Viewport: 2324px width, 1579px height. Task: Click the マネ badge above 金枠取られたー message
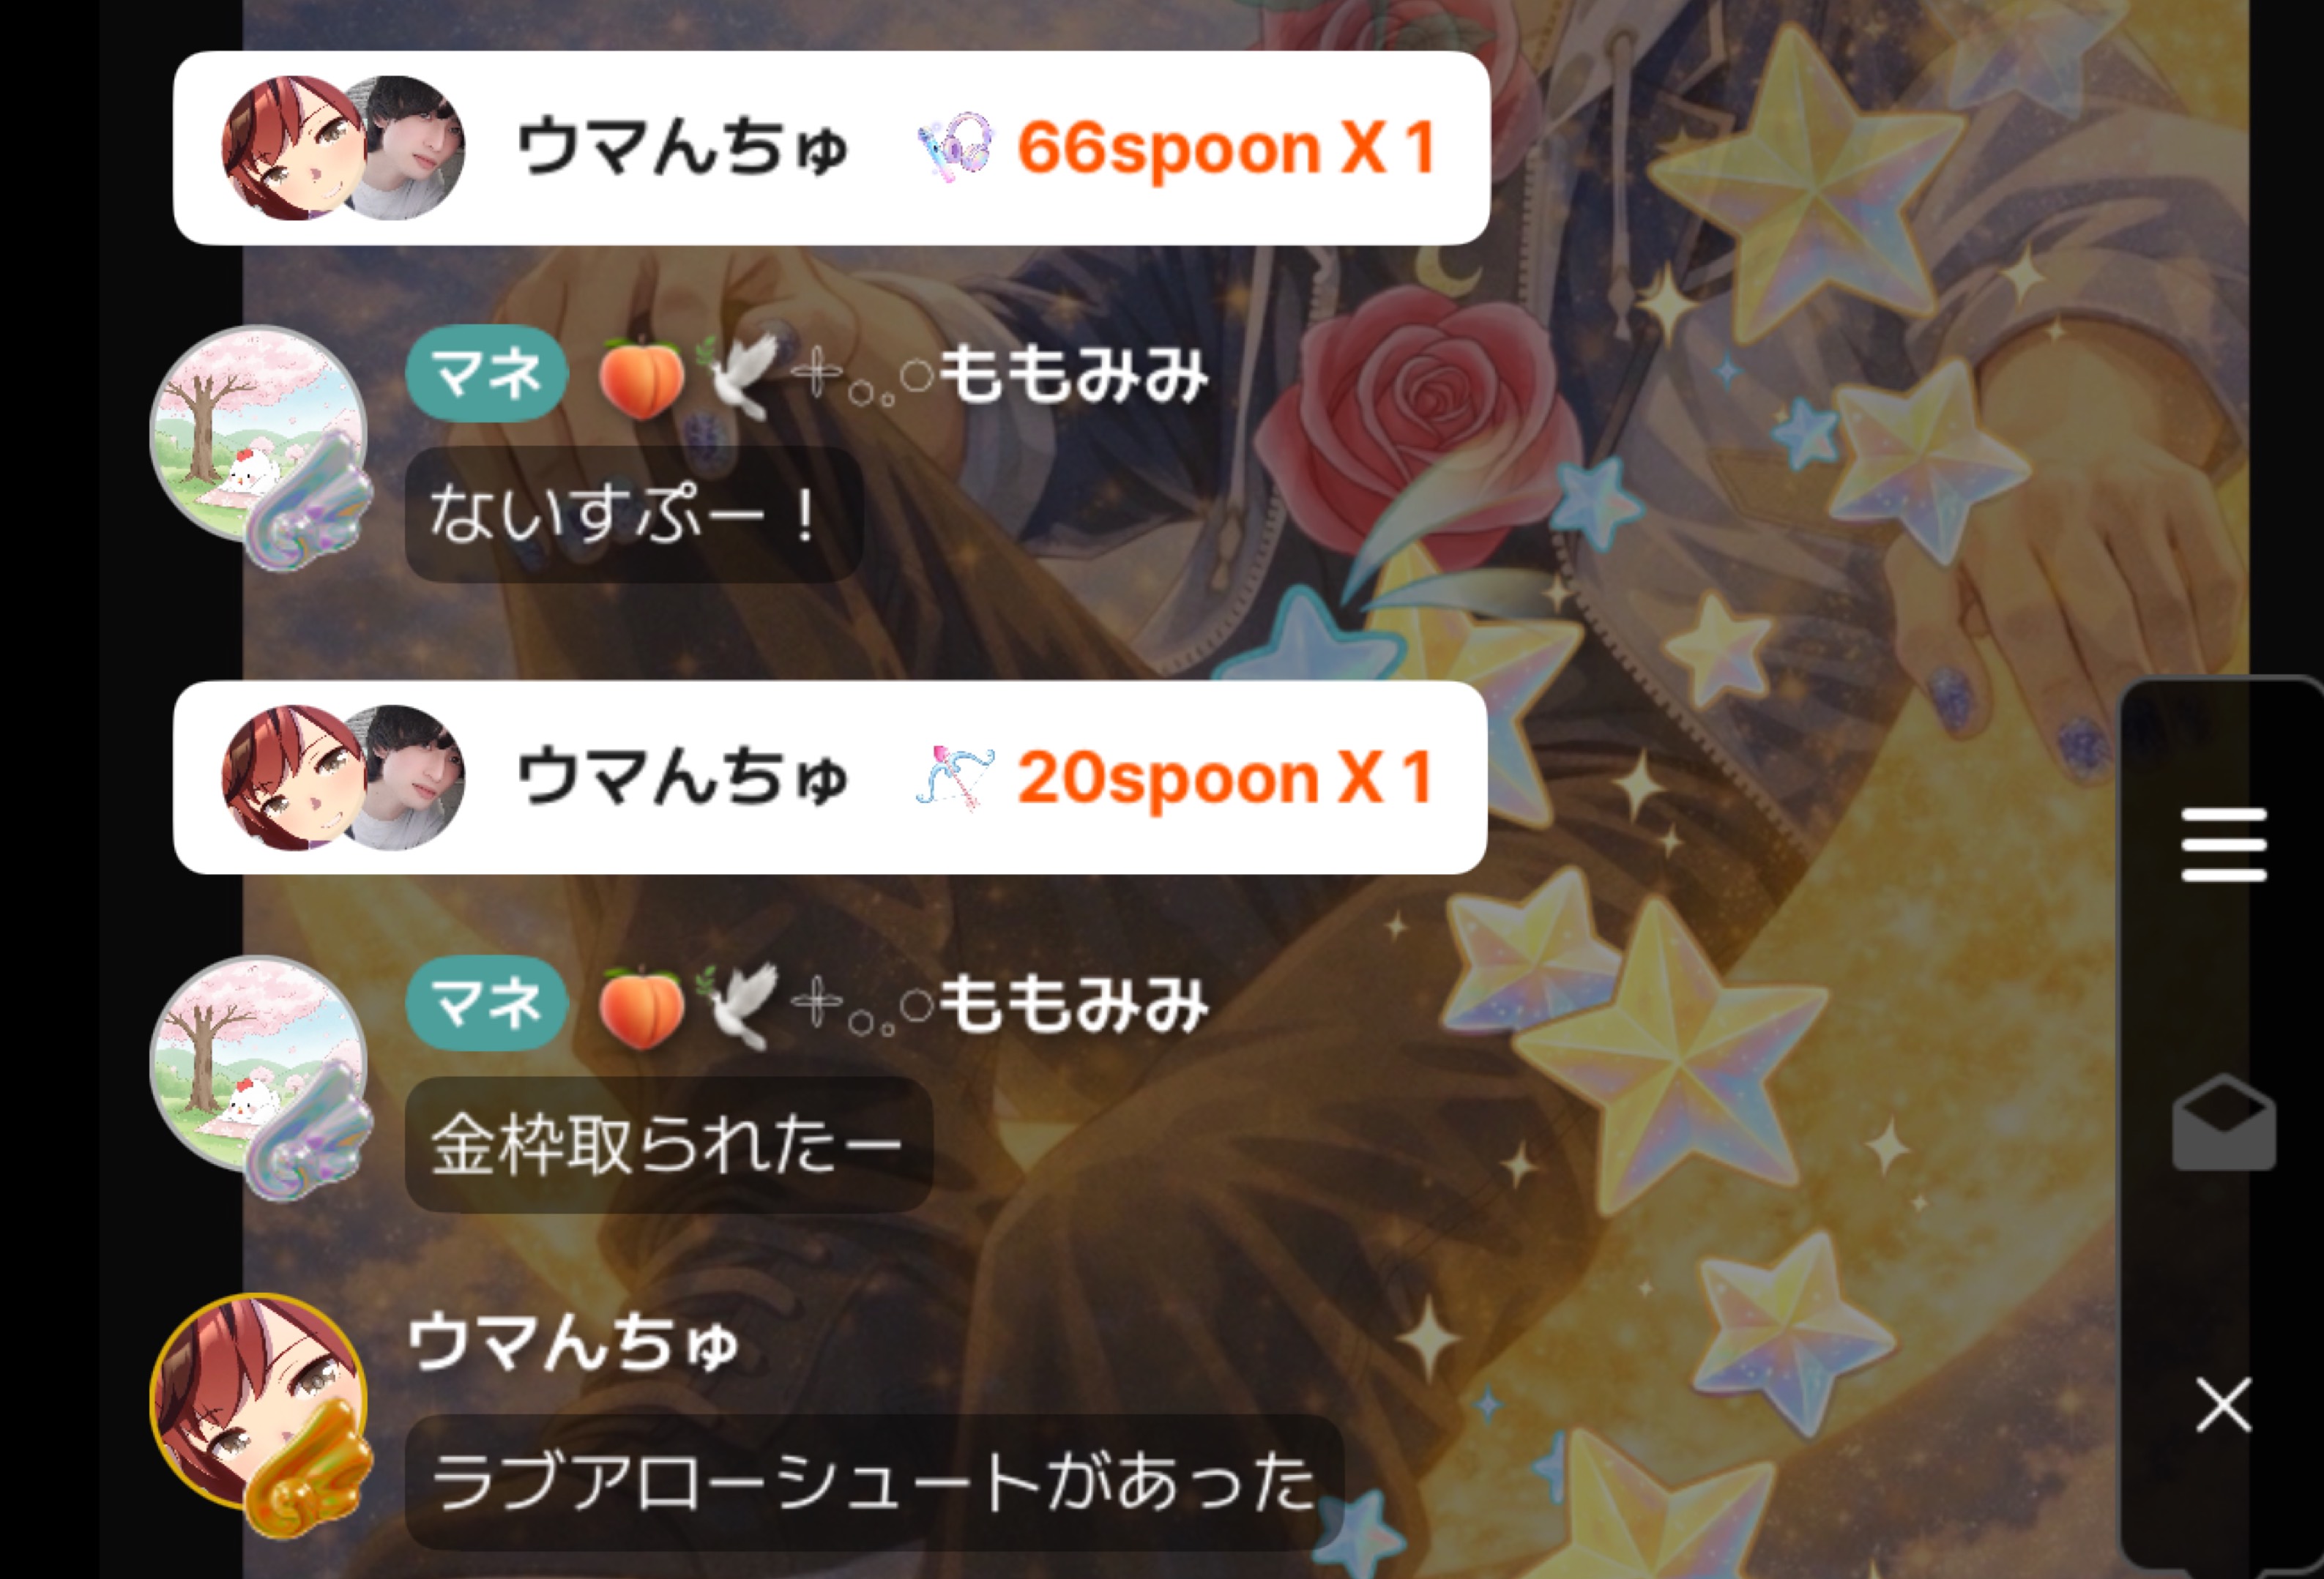coord(487,1003)
